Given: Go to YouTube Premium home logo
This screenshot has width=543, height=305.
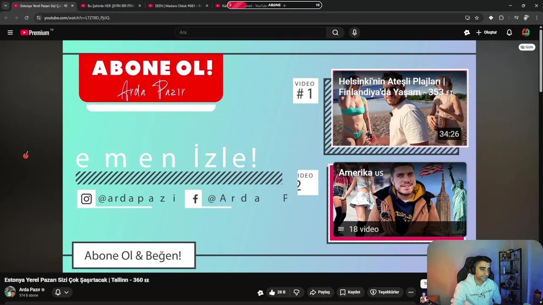Looking at the screenshot, I should coord(35,33).
